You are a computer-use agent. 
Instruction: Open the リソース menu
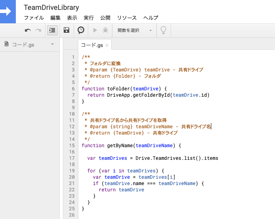point(127,18)
